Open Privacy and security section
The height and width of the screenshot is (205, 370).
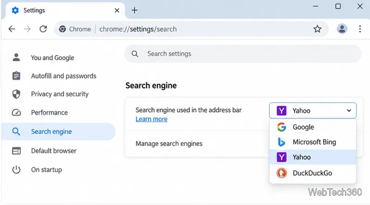tap(59, 94)
